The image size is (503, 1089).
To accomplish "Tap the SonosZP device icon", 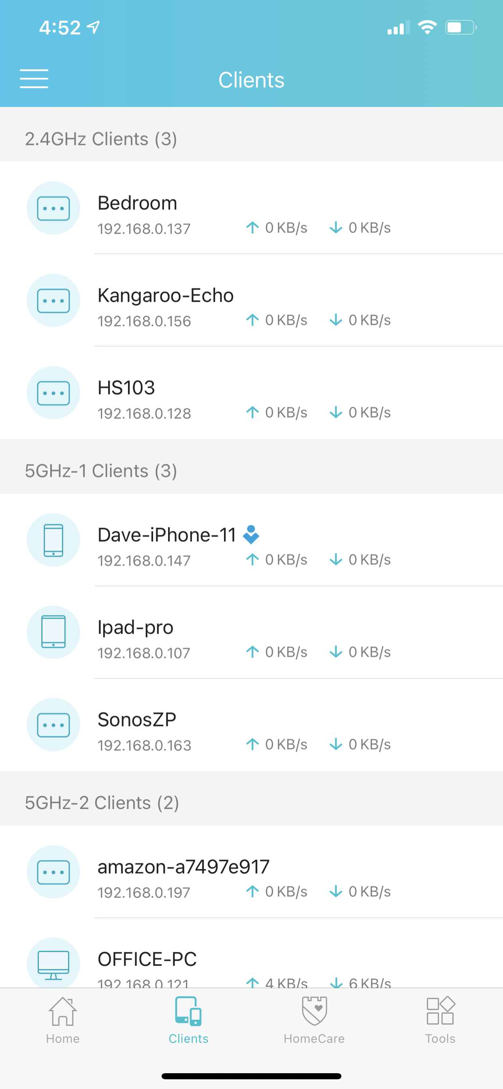I will (x=53, y=725).
